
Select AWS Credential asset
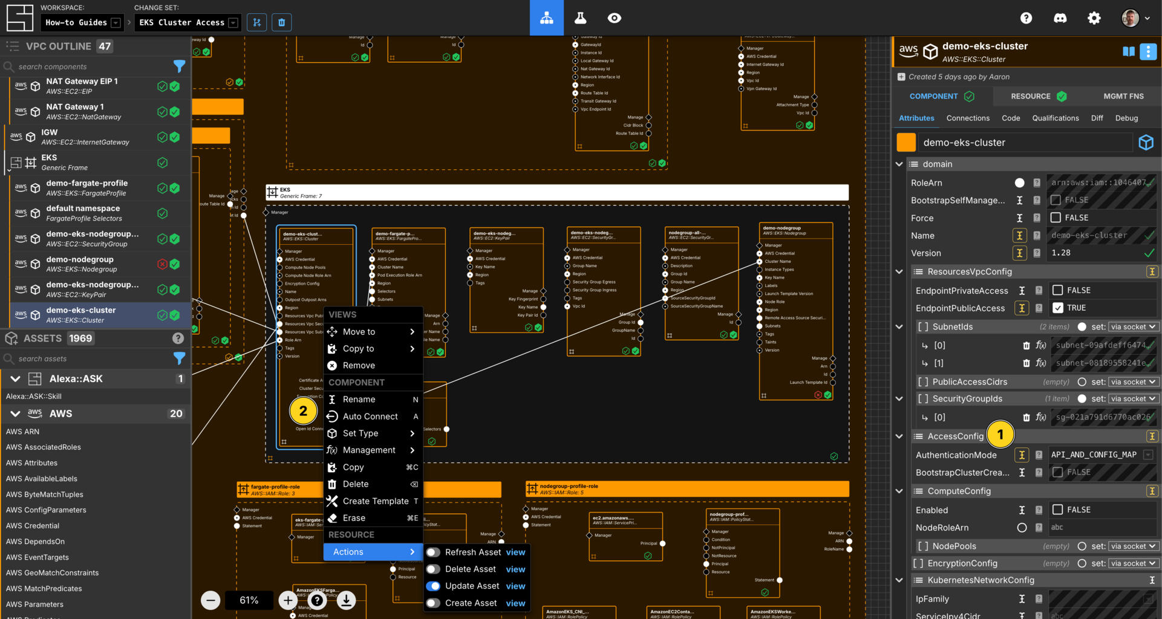point(33,526)
